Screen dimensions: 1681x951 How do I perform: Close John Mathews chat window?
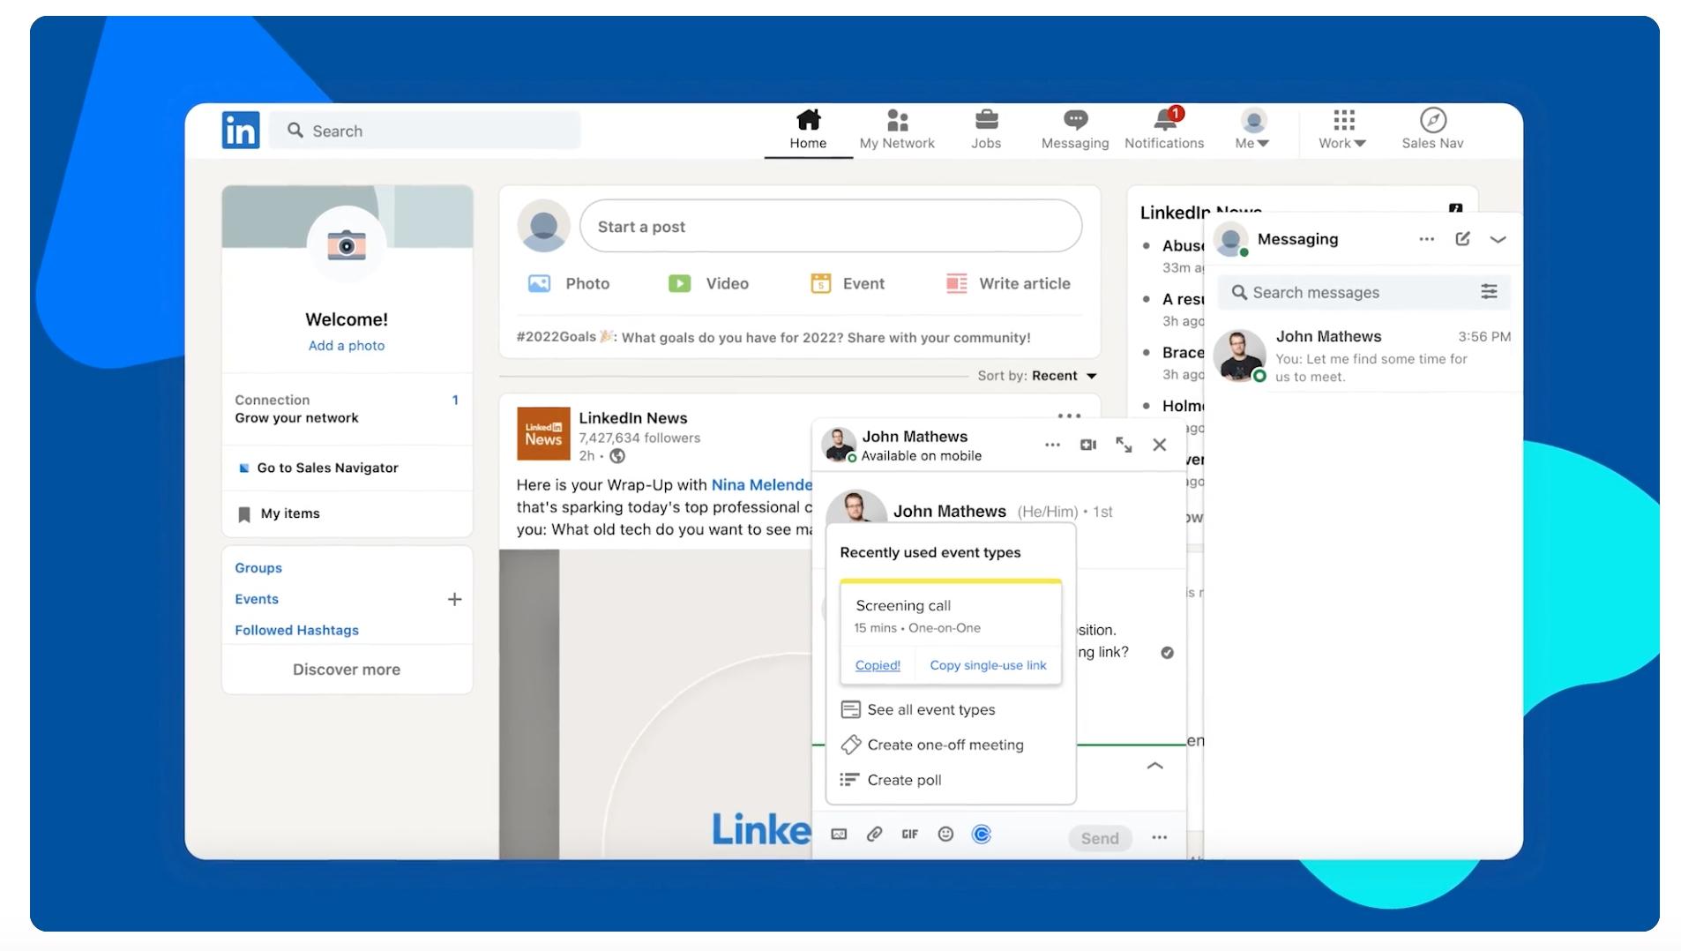point(1160,445)
